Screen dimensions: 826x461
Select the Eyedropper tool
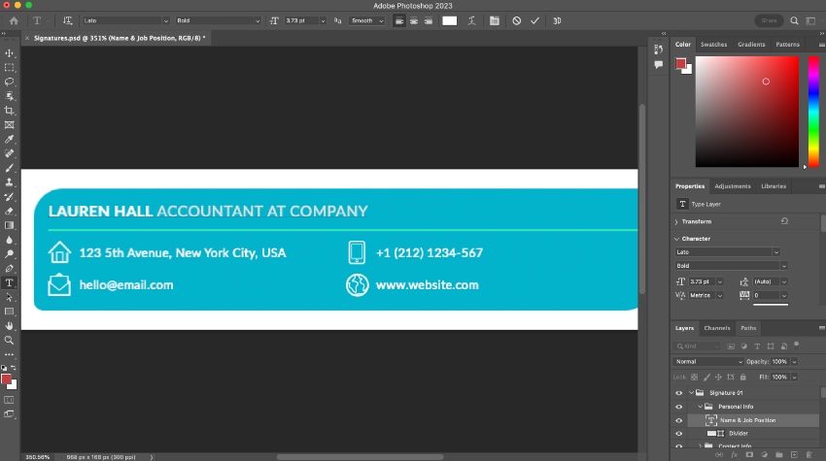pyautogui.click(x=9, y=139)
